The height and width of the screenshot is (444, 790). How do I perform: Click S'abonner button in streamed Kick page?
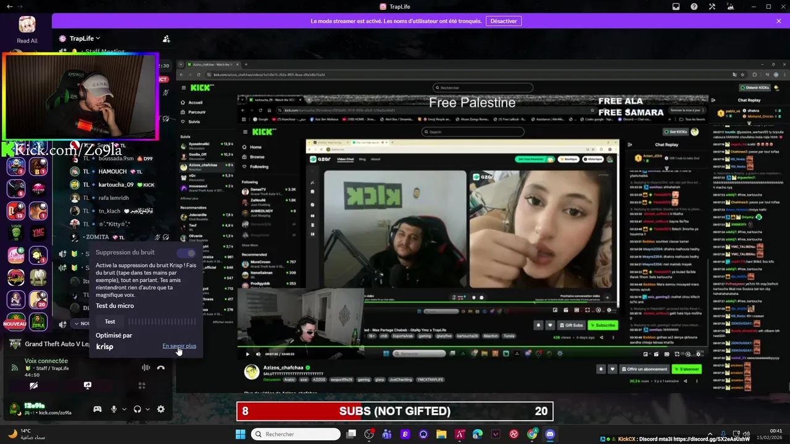click(x=686, y=369)
